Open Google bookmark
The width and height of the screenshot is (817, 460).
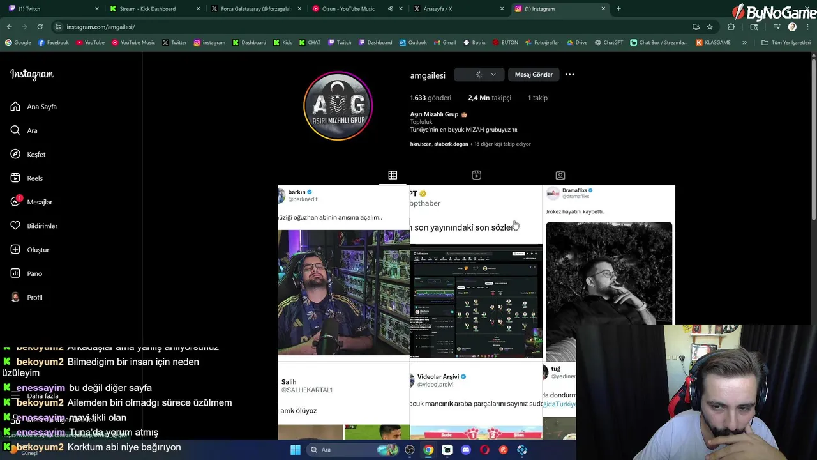coord(18,43)
